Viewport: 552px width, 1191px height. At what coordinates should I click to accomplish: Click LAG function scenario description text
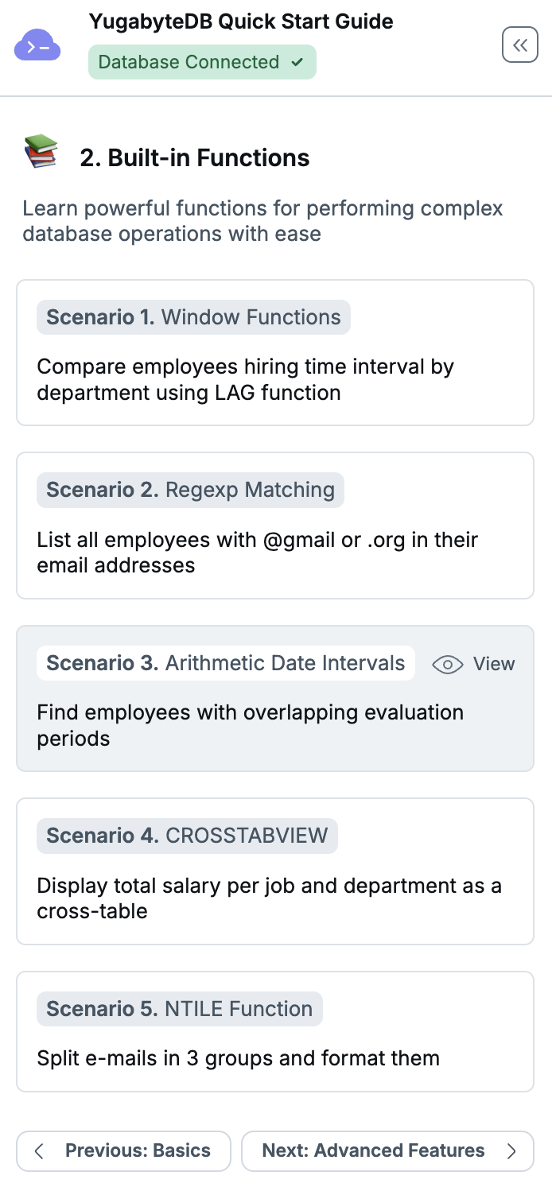point(246,379)
